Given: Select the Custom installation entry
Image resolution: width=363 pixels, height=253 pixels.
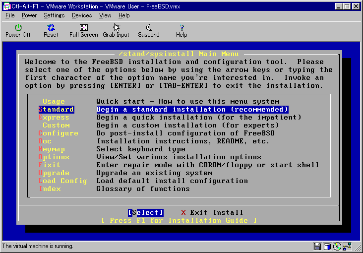Looking at the screenshot, I should 56,126.
